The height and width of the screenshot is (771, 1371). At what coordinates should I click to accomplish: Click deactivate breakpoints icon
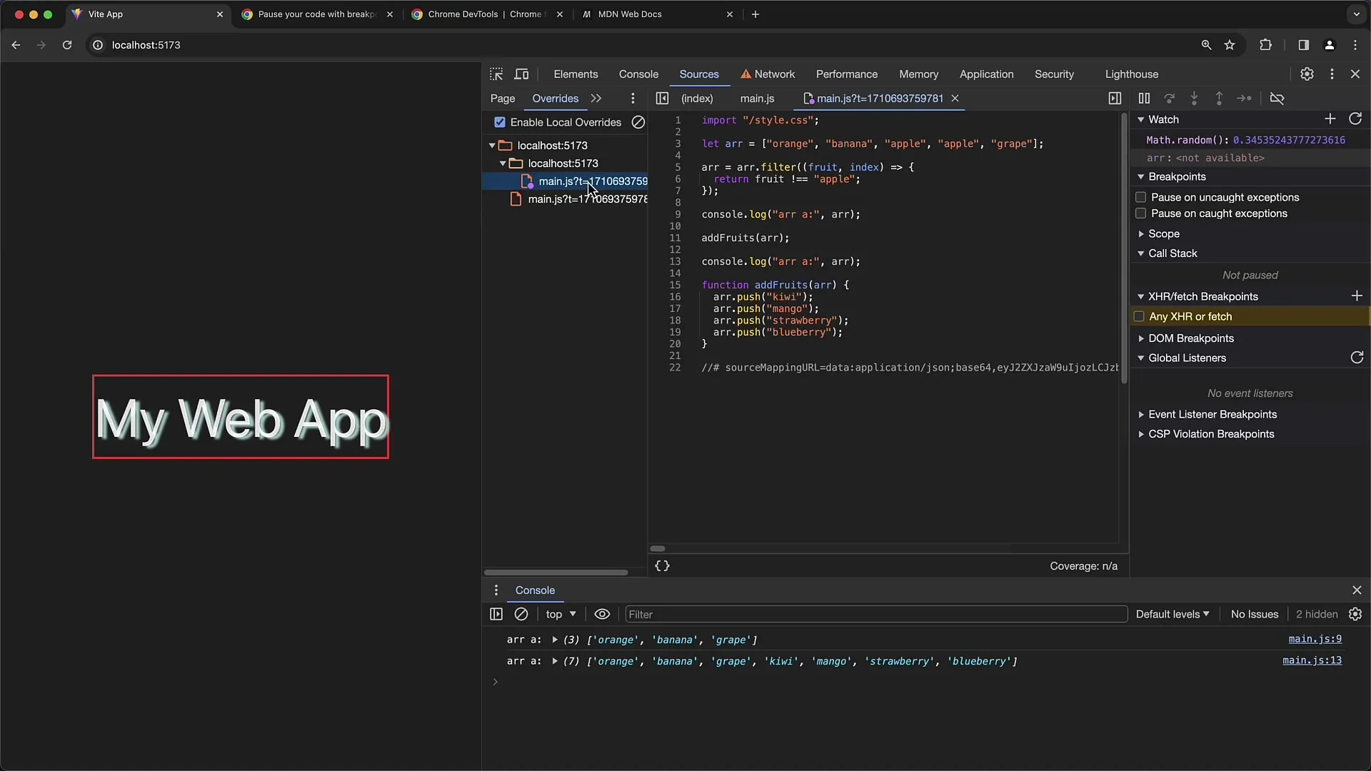coord(1277,99)
